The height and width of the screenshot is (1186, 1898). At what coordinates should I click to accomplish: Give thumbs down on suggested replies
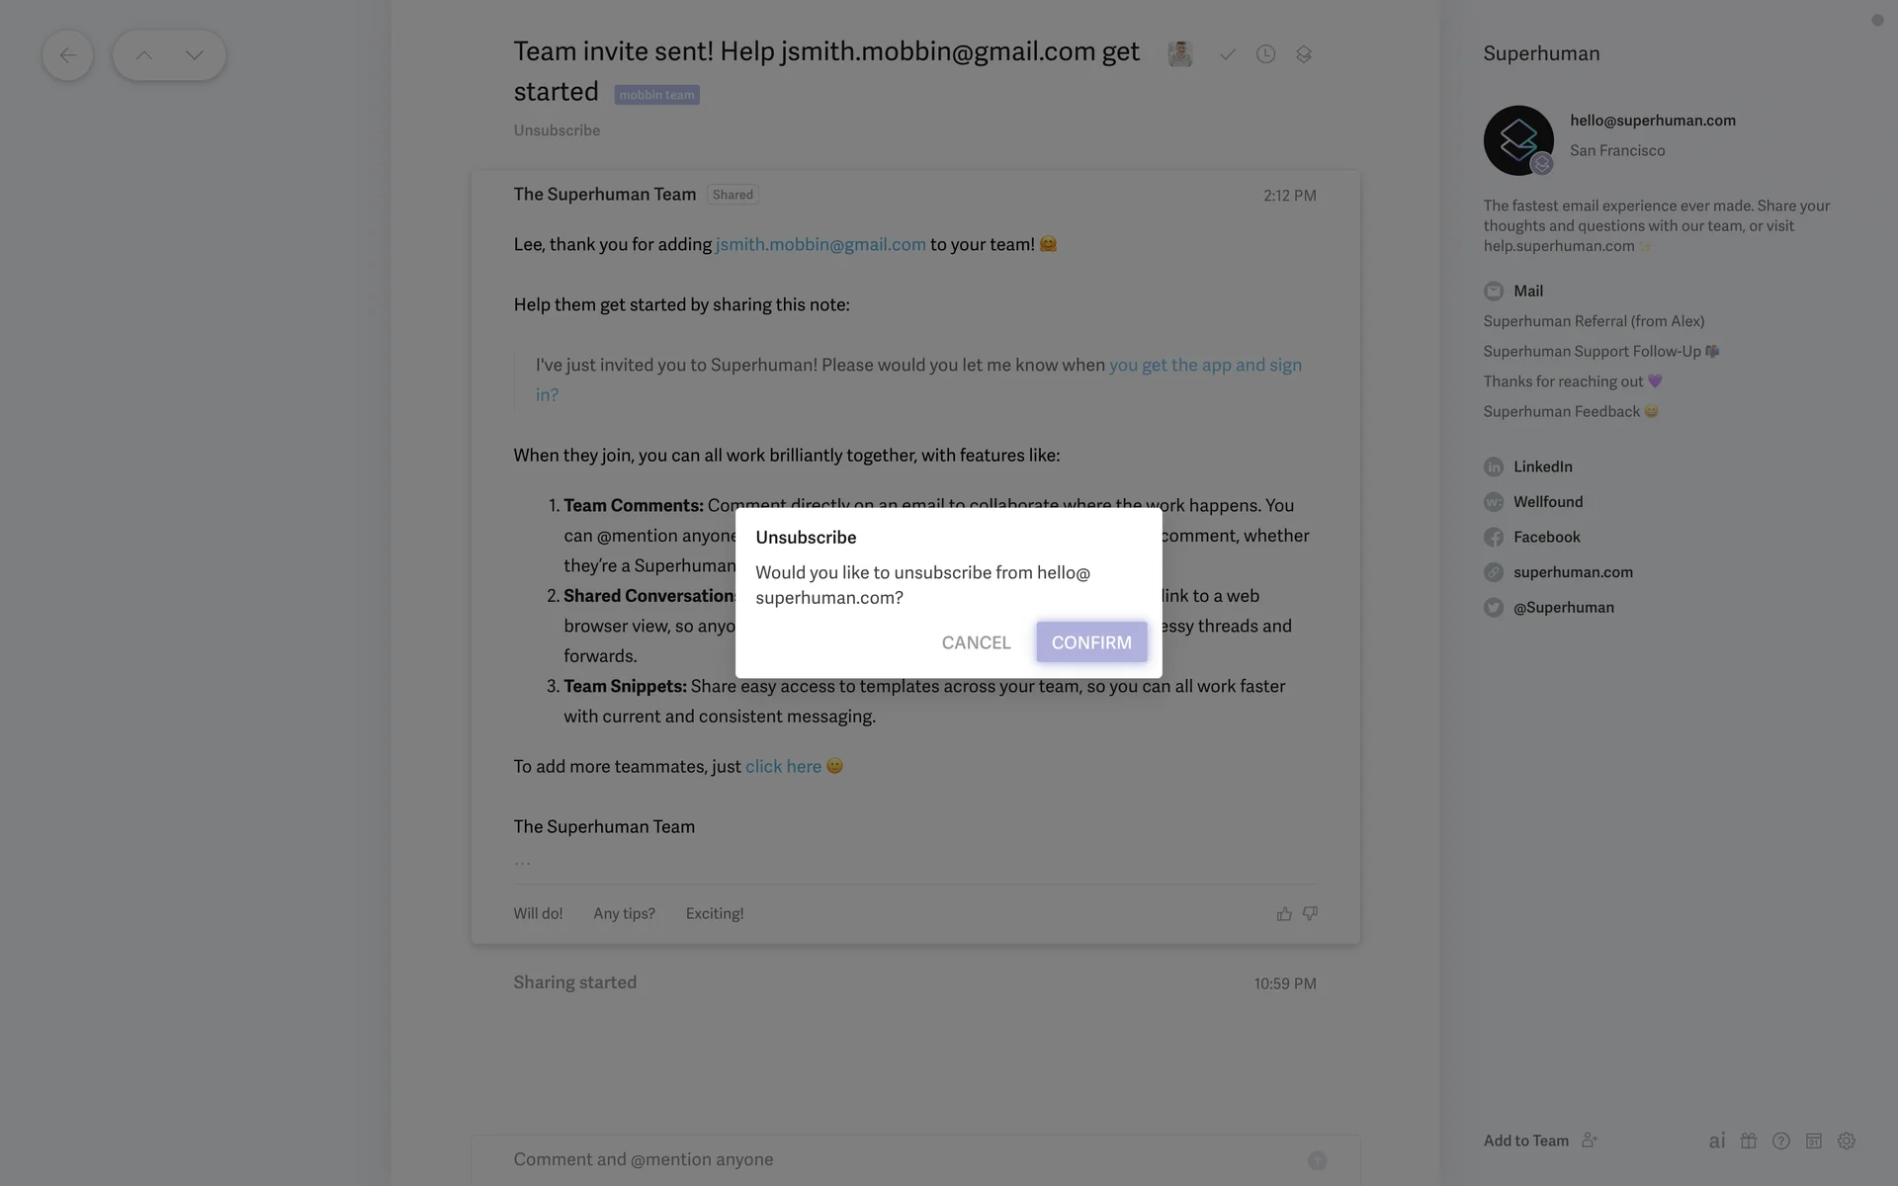coord(1310,914)
